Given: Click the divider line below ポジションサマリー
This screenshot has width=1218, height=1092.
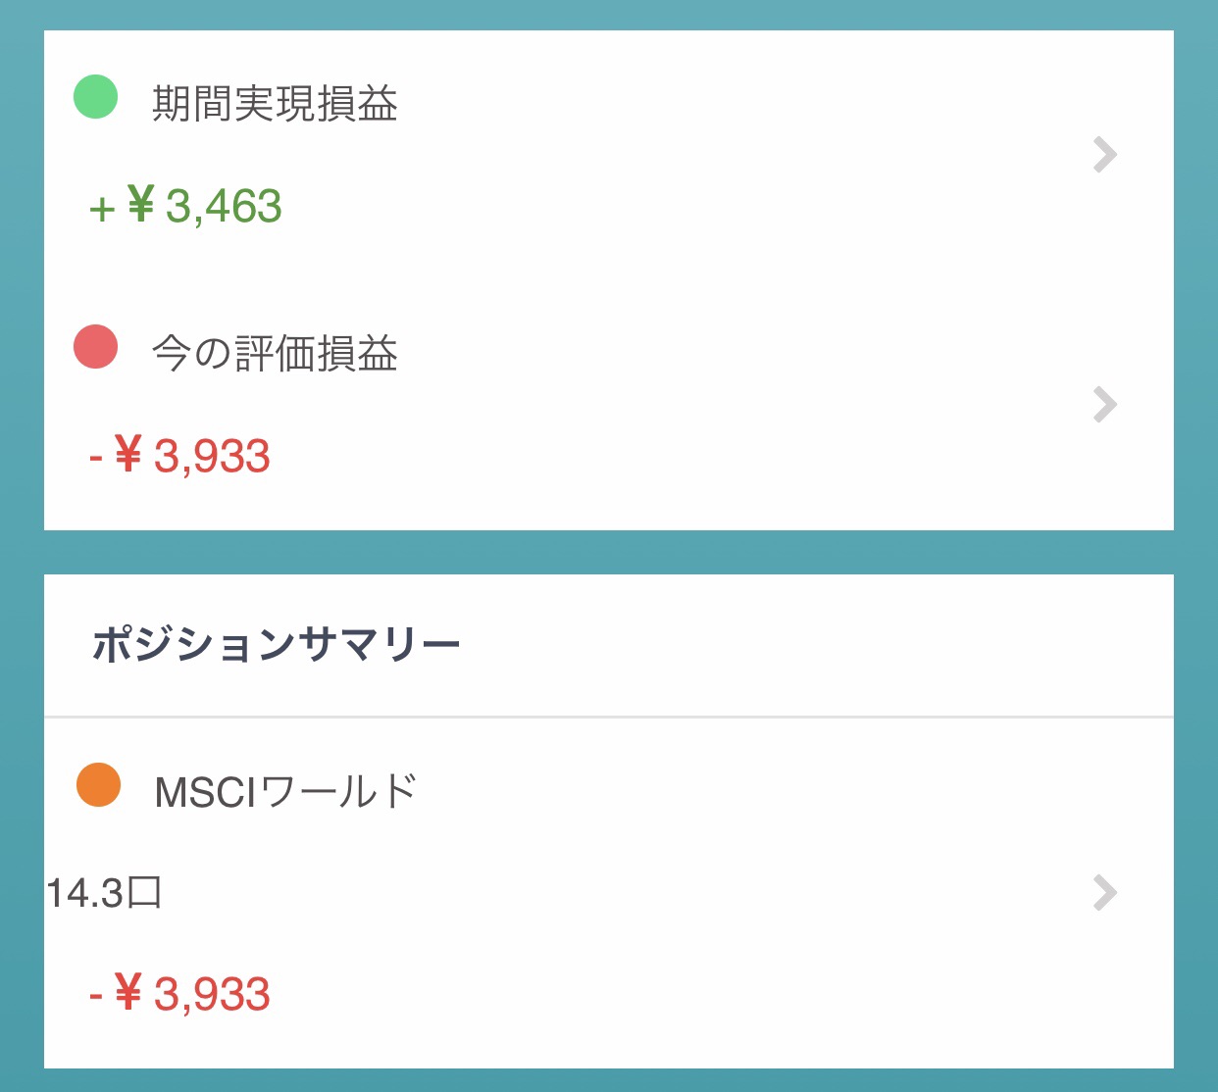Looking at the screenshot, I should [x=608, y=717].
